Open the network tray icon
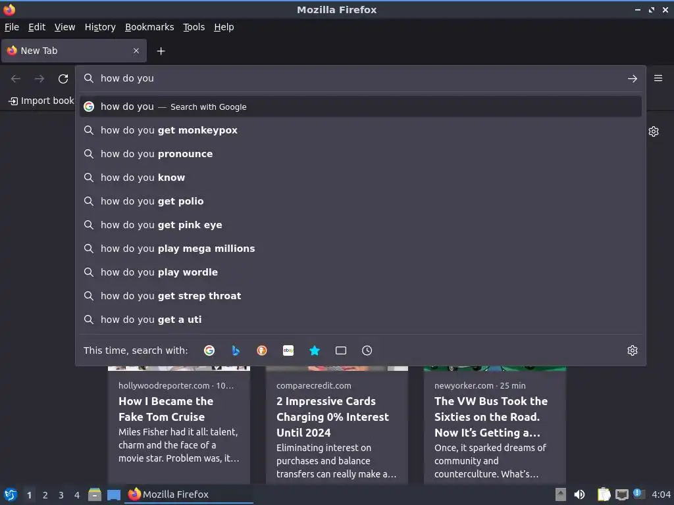Viewport: 674px width, 505px height. click(621, 494)
